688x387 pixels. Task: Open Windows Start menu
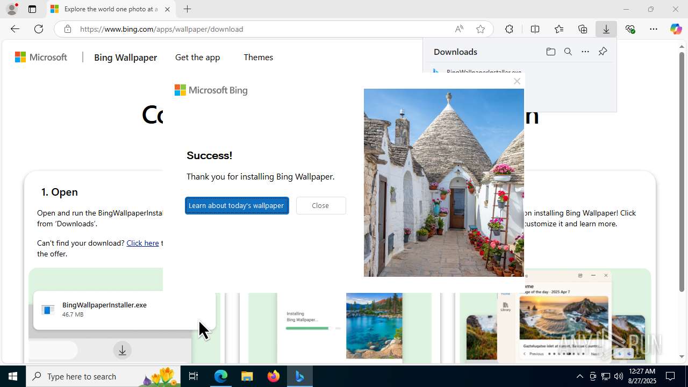13,376
